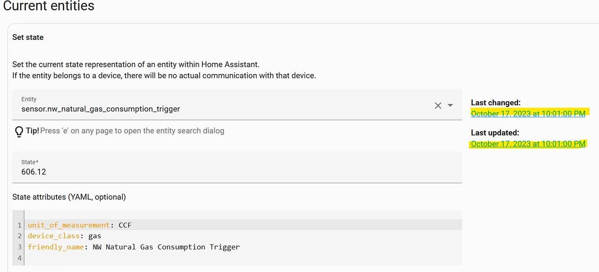Viewport: 599px width, 272px height.
Task: Click the lightbulb tip icon
Action: [x=18, y=130]
